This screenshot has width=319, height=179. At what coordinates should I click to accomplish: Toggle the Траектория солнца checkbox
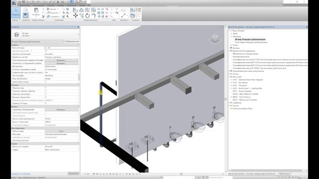click(45, 82)
